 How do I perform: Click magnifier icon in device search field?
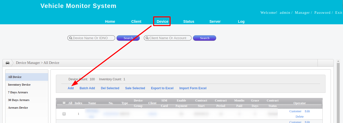(x=71, y=38)
